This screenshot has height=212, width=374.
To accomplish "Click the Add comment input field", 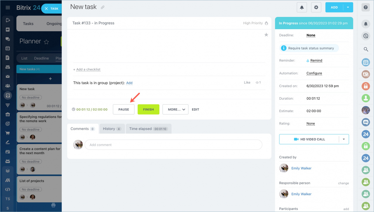I will (x=174, y=145).
